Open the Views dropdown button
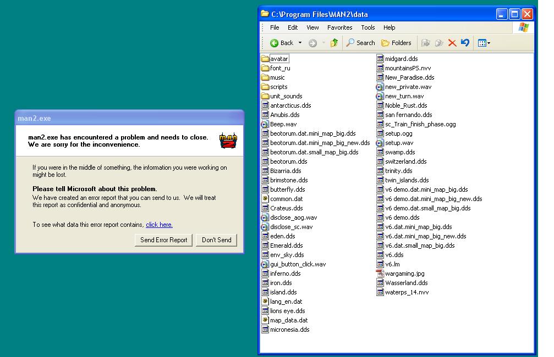Image resolution: width=554 pixels, height=357 pixels. [484, 43]
